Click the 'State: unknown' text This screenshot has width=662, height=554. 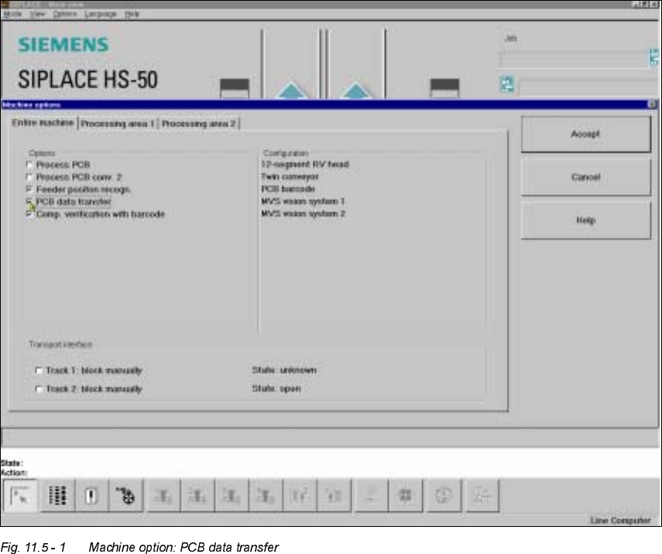click(x=284, y=370)
